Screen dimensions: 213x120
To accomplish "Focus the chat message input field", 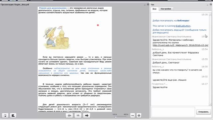I will (x=173, y=112).
